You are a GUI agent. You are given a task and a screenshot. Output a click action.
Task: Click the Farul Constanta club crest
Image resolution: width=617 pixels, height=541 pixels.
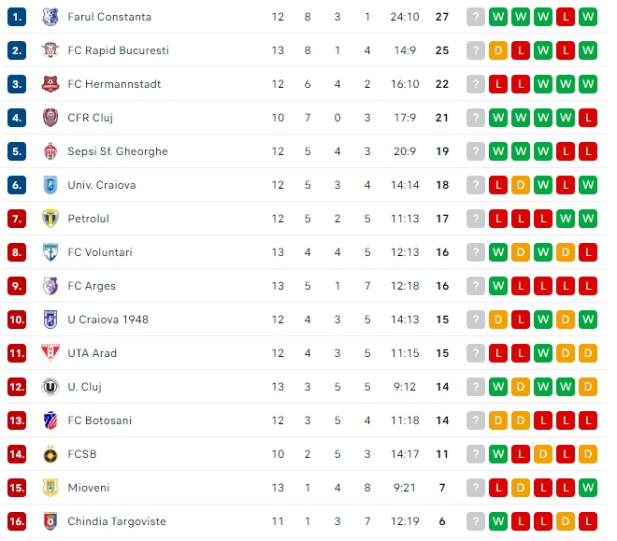50,17
